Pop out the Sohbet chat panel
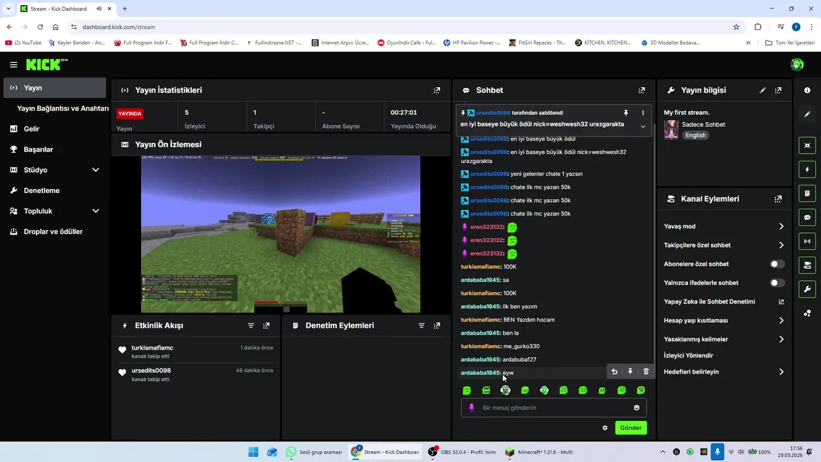Viewport: 821px width, 462px height. coord(641,90)
